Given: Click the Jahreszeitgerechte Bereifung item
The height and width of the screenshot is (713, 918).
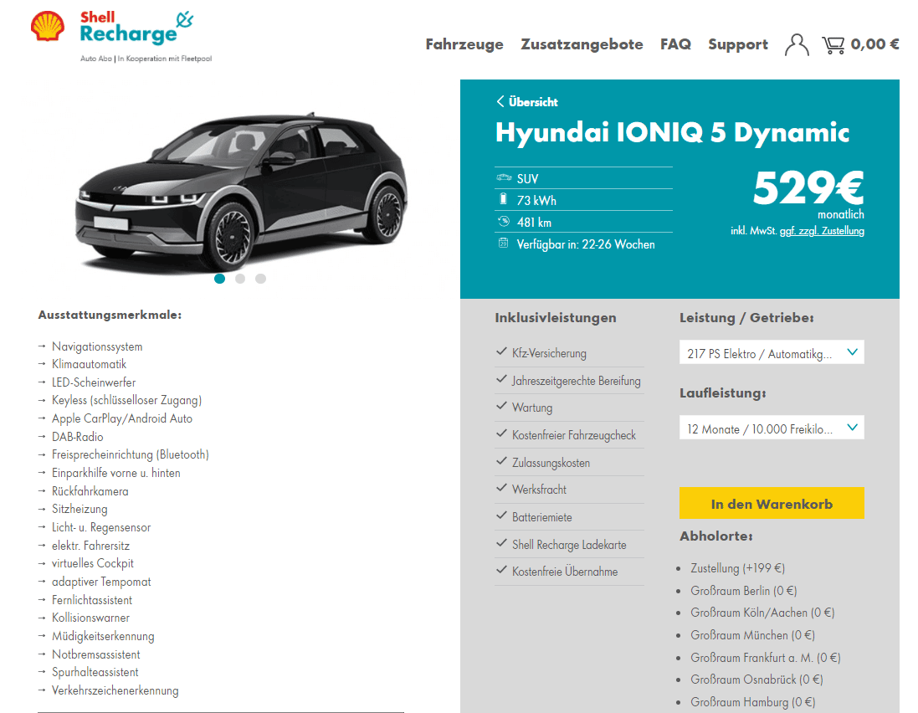Looking at the screenshot, I should tap(576, 381).
